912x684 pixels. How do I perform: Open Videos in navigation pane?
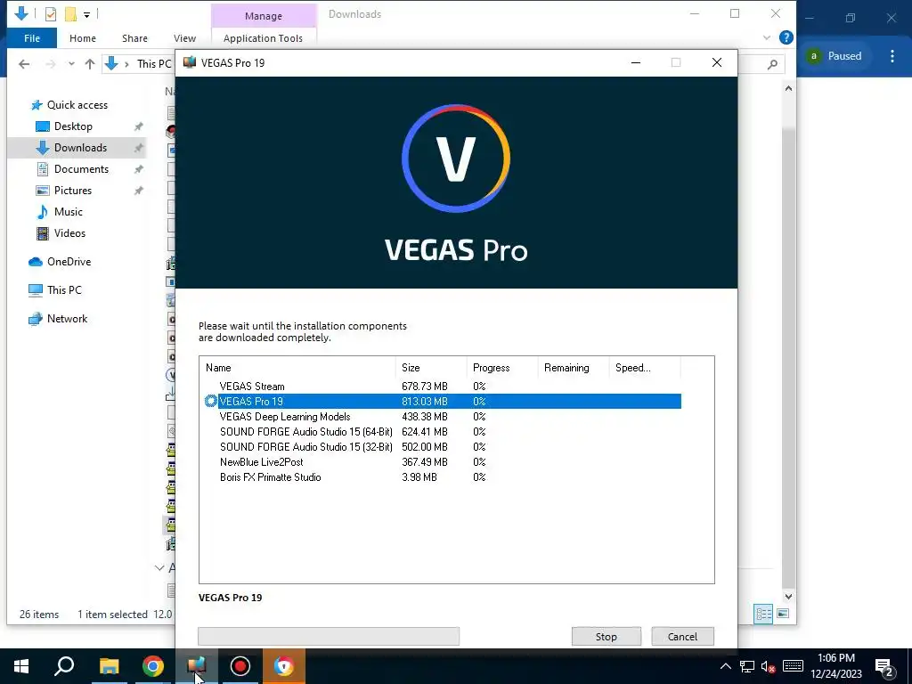[x=69, y=233]
